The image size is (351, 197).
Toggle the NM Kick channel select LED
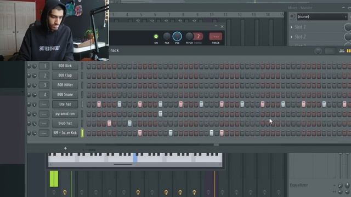pyautogui.click(x=82, y=133)
